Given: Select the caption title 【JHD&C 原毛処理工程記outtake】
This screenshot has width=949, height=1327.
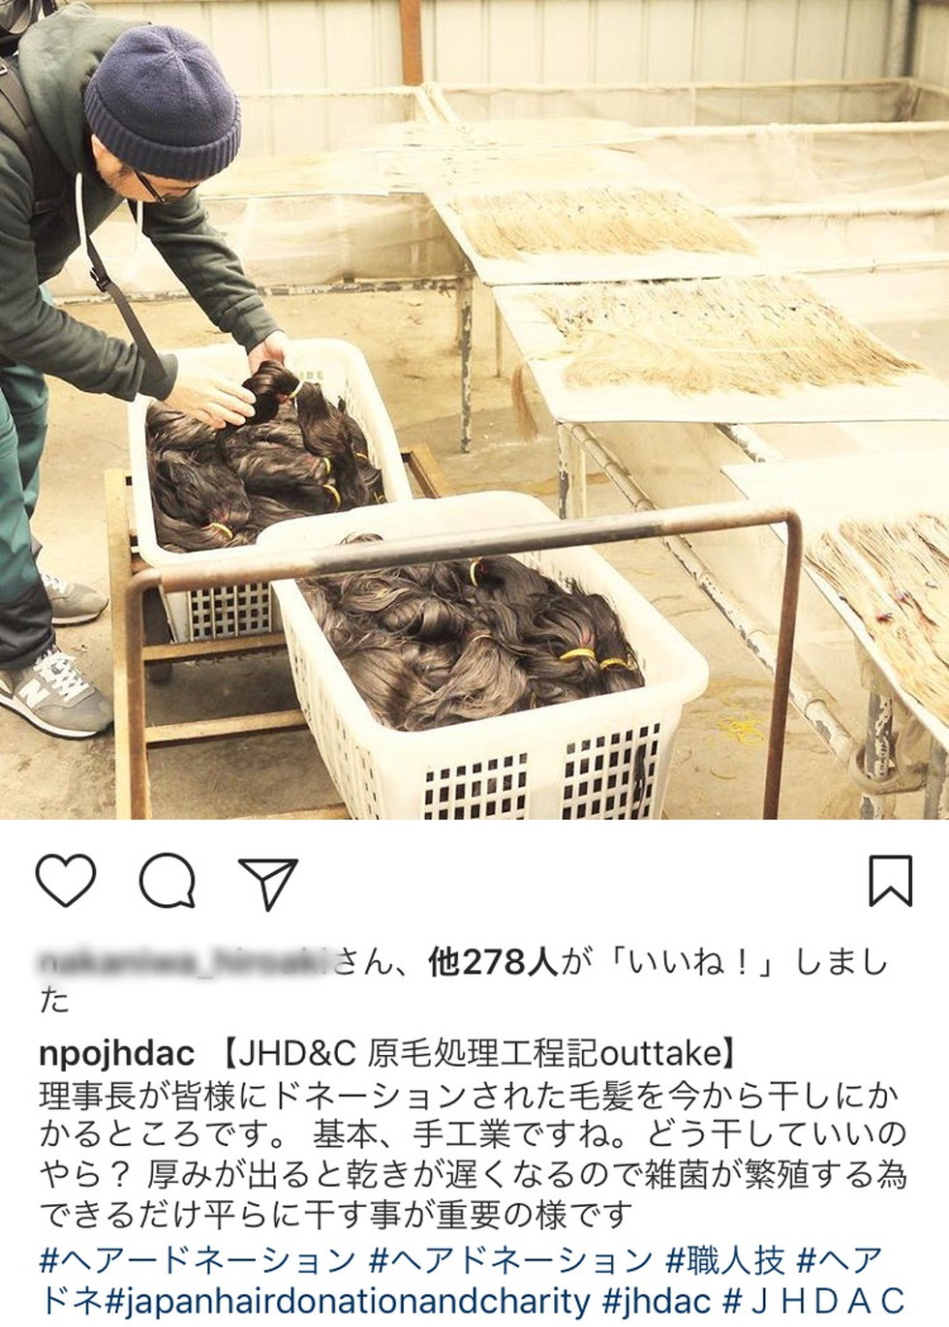Looking at the screenshot, I should (478, 1052).
